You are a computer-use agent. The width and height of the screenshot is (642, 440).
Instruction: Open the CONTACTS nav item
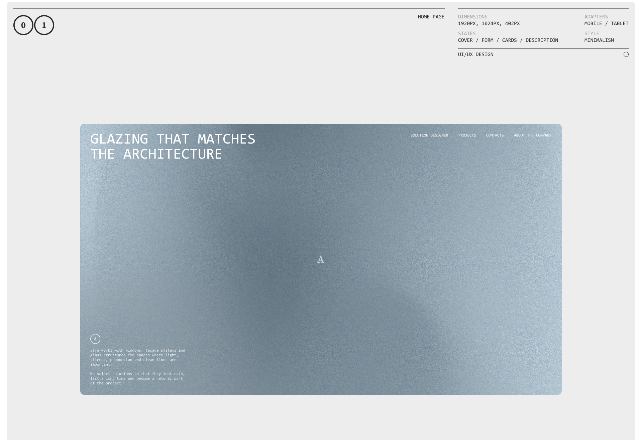pos(495,136)
